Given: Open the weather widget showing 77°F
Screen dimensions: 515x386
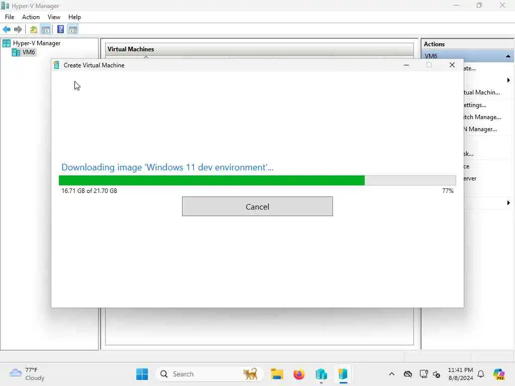Looking at the screenshot, I should click(27, 374).
